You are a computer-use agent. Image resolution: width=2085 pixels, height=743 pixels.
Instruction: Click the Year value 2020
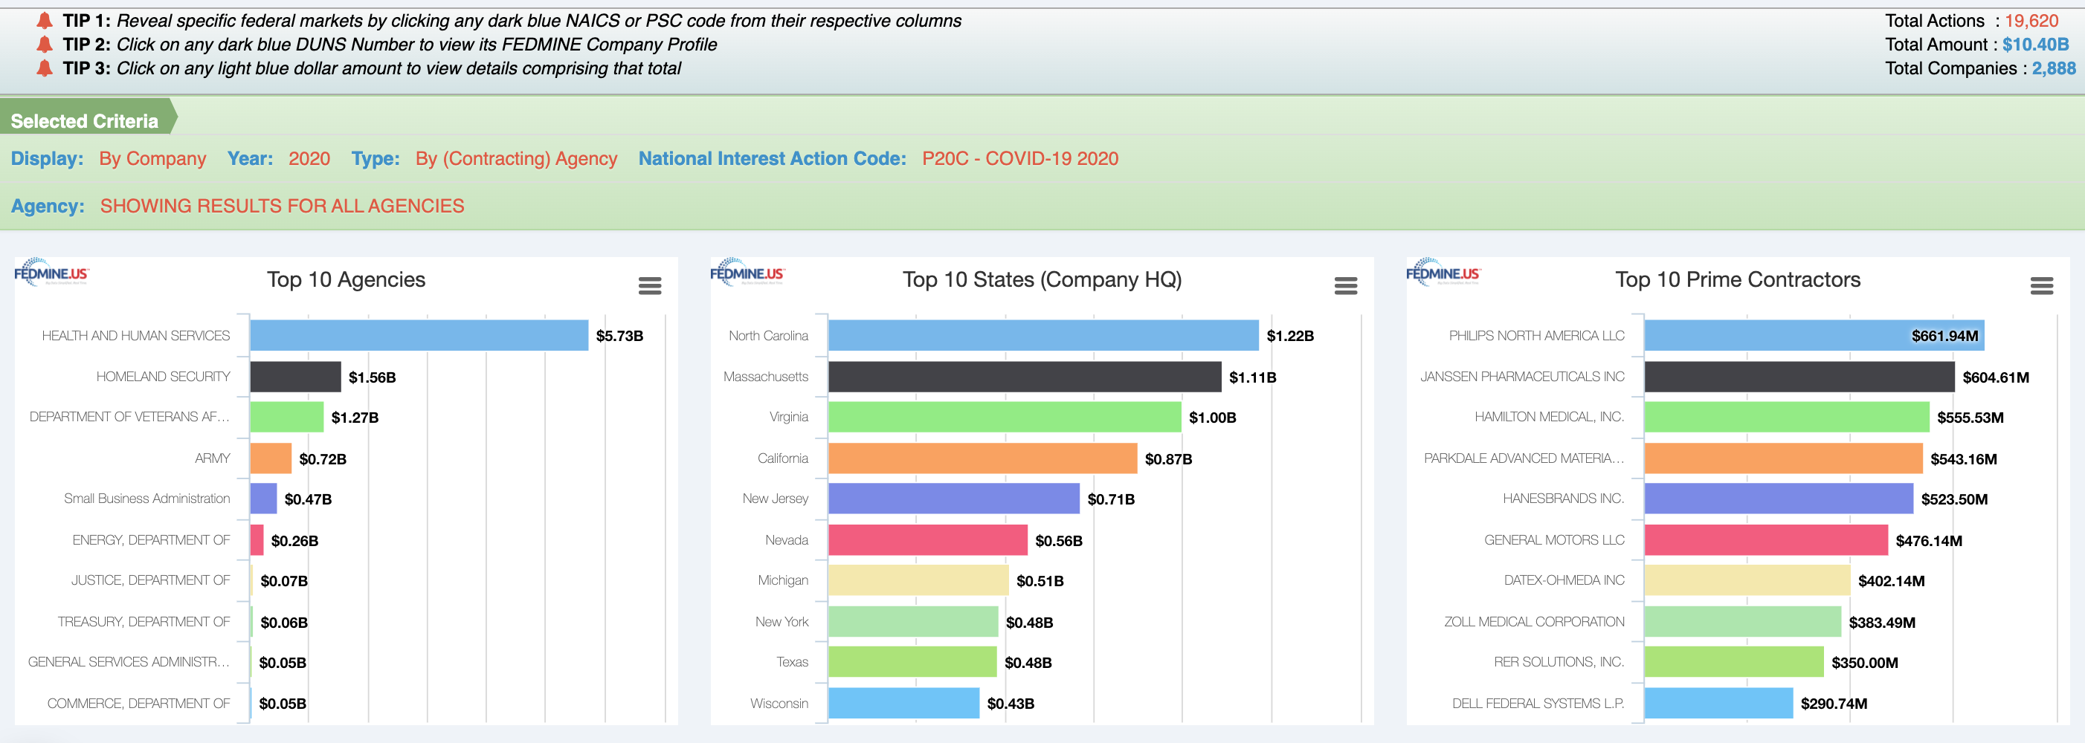309,158
